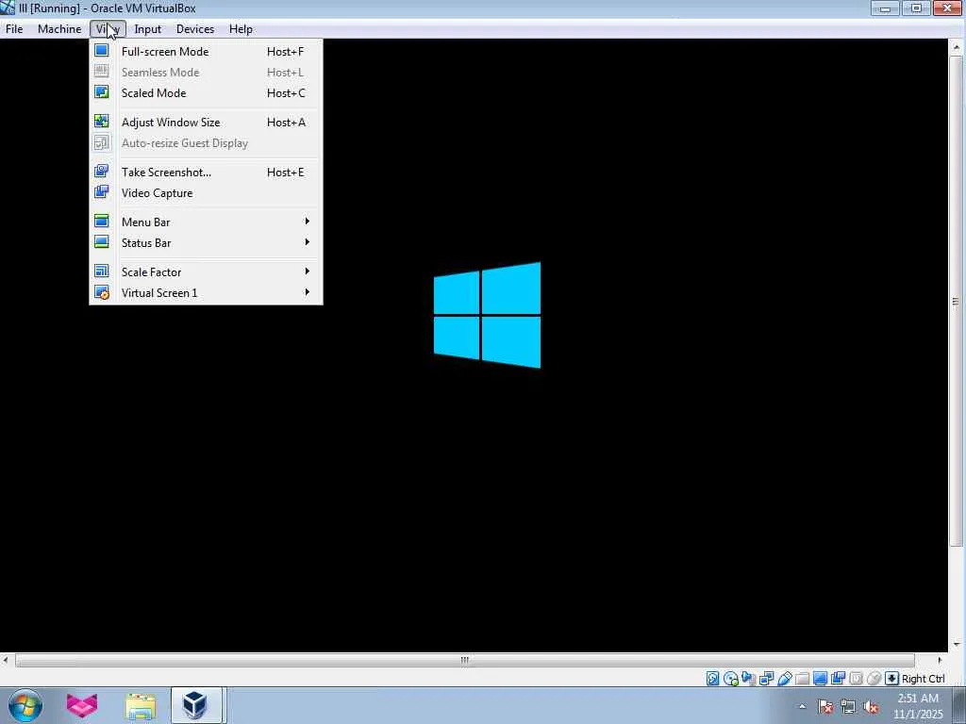Open the Input menu
This screenshot has width=966, height=724.
click(x=148, y=29)
